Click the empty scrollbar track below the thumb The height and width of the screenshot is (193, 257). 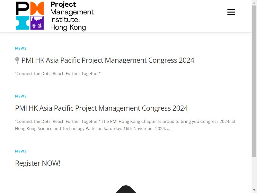pyautogui.click(x=254, y=172)
